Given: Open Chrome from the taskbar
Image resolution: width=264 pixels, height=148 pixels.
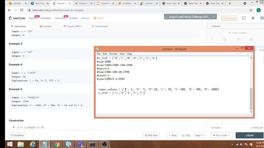Looking at the screenshot, I should pyautogui.click(x=57, y=144).
